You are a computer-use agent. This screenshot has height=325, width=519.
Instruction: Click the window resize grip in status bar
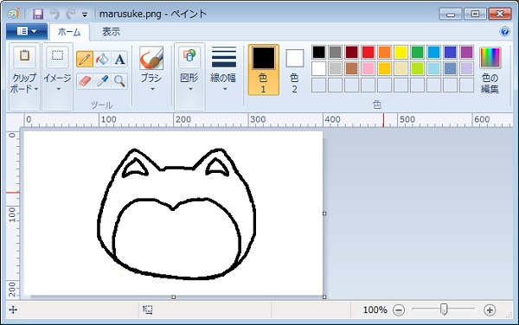click(x=509, y=315)
